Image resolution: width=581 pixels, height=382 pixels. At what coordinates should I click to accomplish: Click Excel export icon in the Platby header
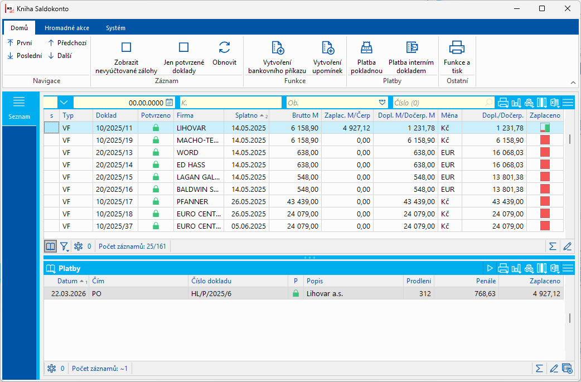click(554, 268)
